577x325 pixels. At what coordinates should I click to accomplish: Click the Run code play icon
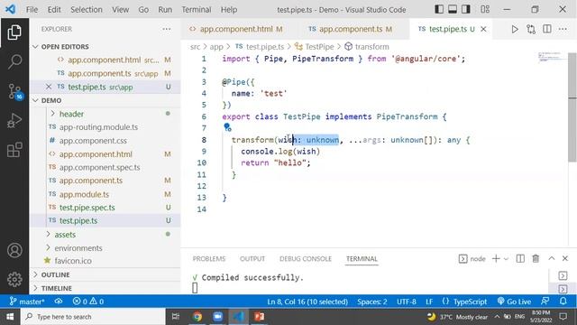pos(515,29)
